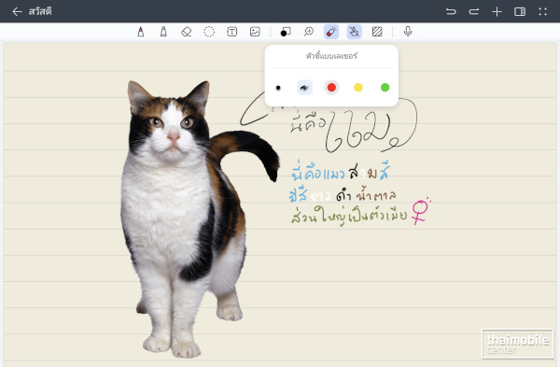Open the shapes tool icon

[286, 32]
